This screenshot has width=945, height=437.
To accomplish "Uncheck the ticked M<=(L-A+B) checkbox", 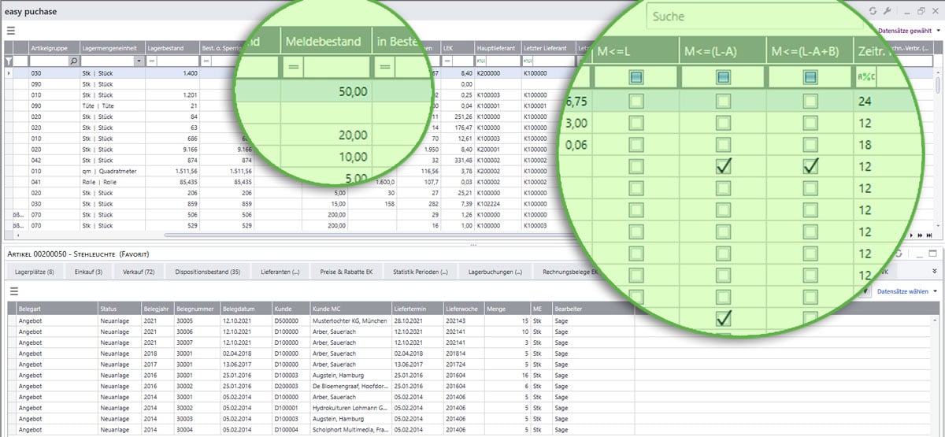I will pos(810,166).
